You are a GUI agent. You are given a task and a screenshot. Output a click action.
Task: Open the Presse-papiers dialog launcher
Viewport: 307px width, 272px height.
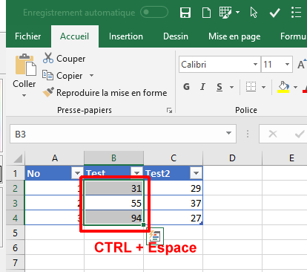click(169, 110)
